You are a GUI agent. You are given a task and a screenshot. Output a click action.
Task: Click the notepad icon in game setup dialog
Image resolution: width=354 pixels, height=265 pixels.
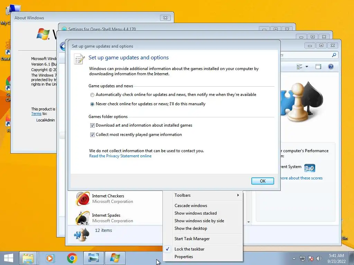[x=79, y=59]
